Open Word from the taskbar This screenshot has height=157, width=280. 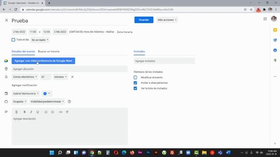pyautogui.click(x=228, y=153)
